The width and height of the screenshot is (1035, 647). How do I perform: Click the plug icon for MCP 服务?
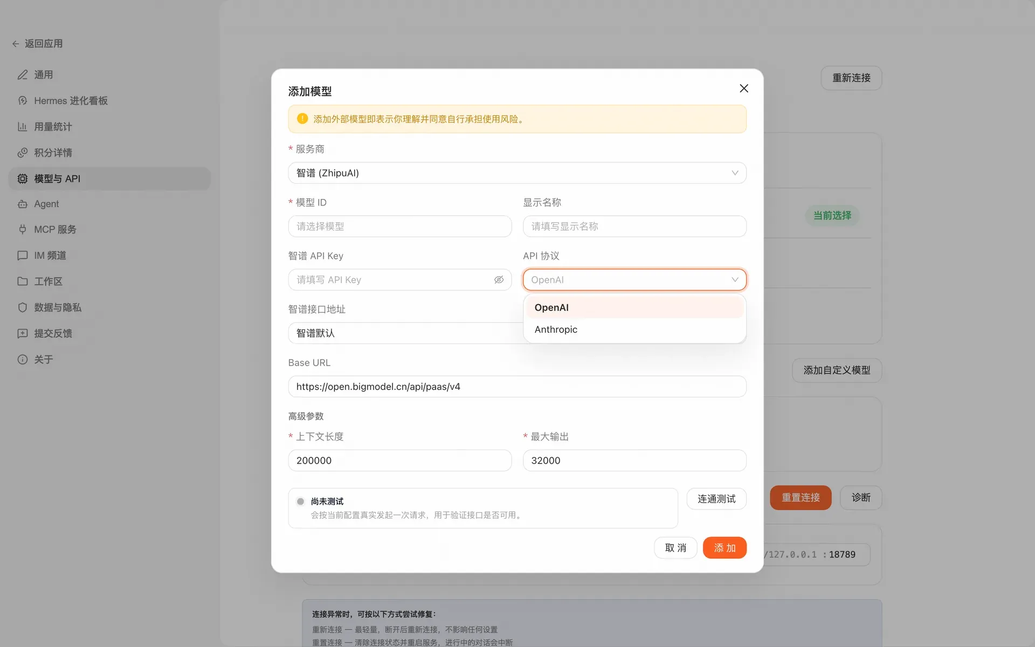click(22, 230)
